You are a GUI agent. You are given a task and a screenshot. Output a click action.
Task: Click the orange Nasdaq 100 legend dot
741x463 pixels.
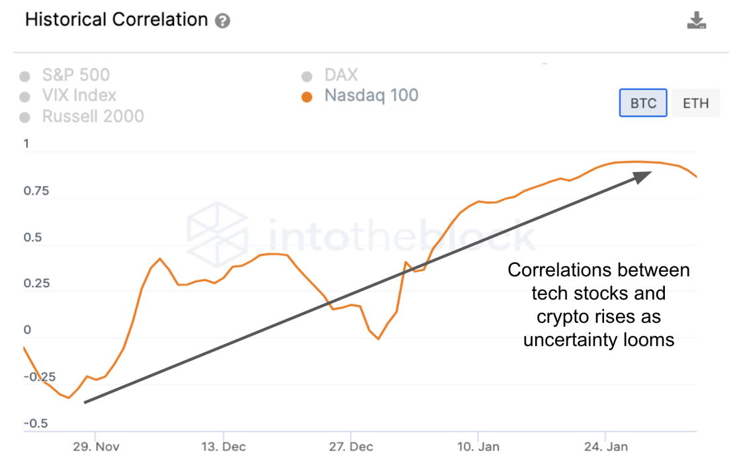coord(306,96)
